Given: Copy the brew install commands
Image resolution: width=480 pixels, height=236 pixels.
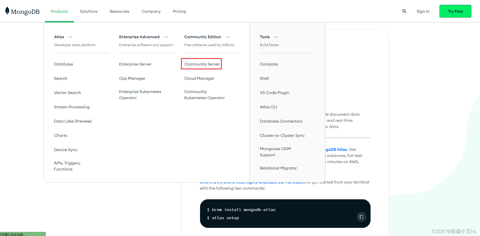Looking at the screenshot, I should click(x=361, y=217).
